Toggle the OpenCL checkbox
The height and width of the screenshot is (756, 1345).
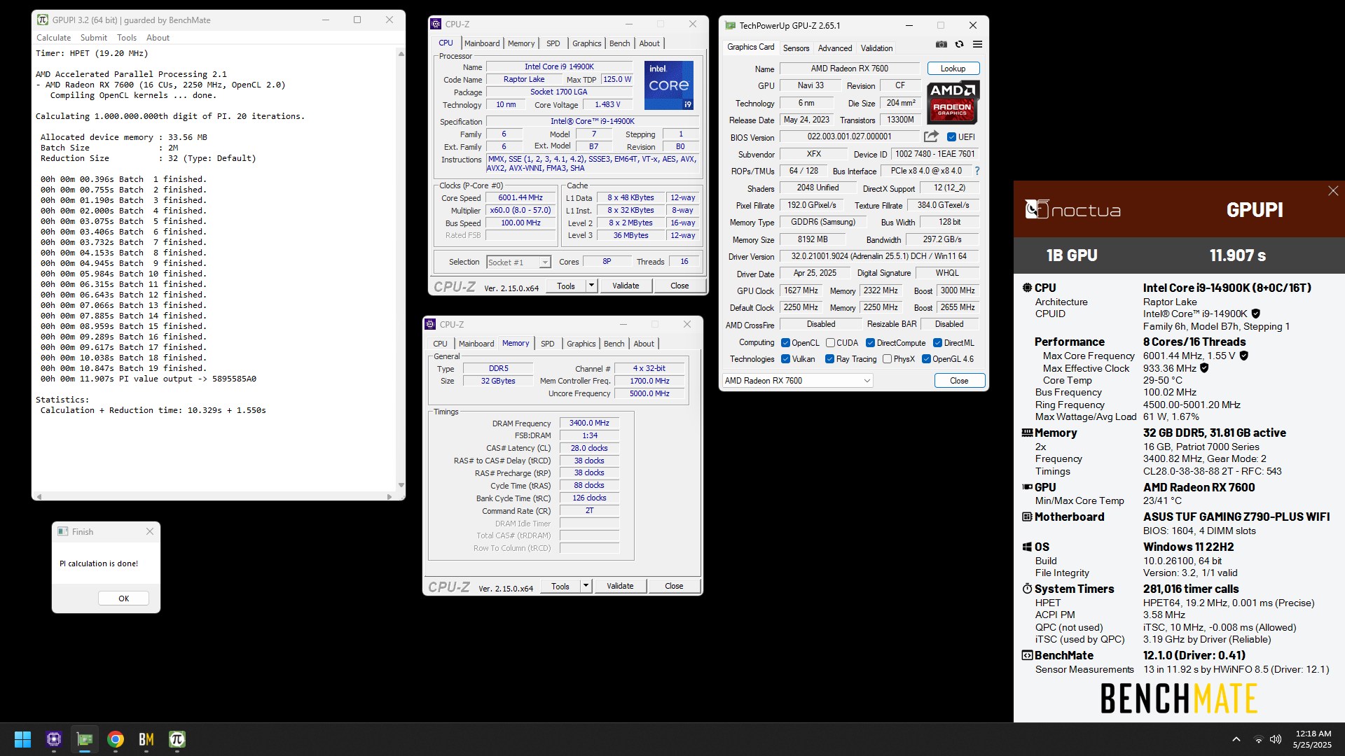(x=785, y=343)
